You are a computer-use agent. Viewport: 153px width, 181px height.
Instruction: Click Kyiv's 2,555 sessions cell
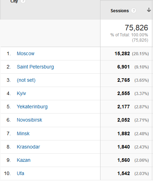point(124,94)
